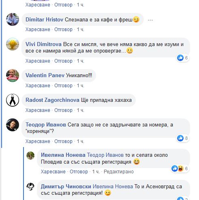199x200 pixels.
Task: View like reactions on Vivi Dimitrova's comment
Action: pyautogui.click(x=182, y=58)
